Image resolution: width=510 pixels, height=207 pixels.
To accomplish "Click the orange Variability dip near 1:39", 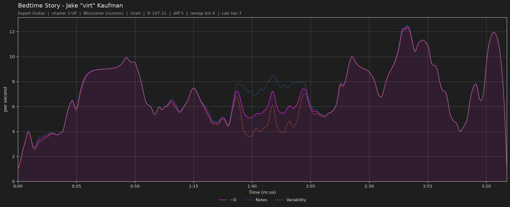I will [x=250, y=136].
